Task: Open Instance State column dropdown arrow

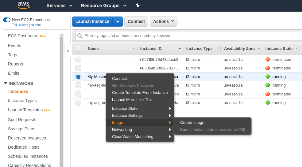Action: tap(296, 49)
